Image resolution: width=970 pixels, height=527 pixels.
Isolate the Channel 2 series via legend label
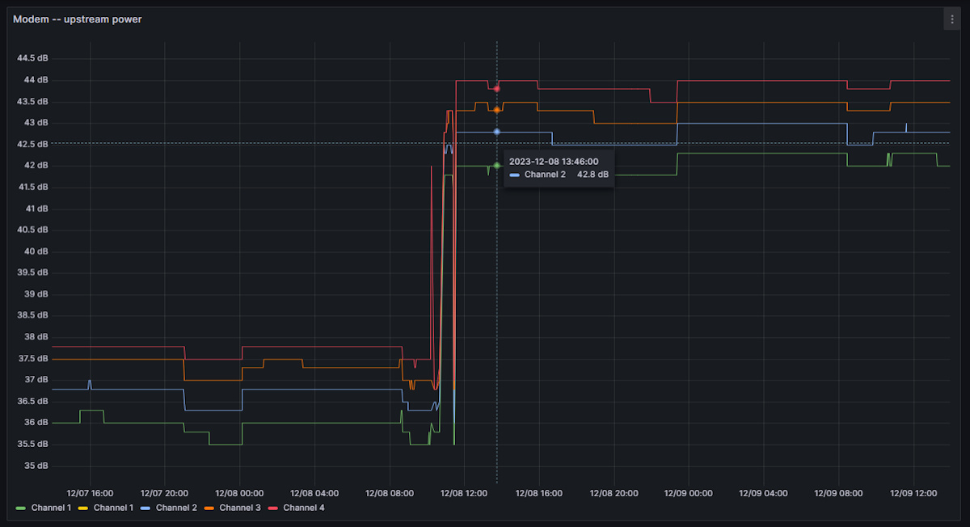pyautogui.click(x=176, y=508)
